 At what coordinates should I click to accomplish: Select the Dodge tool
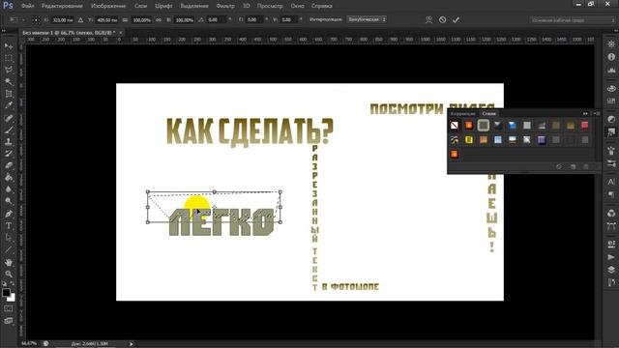click(9, 201)
